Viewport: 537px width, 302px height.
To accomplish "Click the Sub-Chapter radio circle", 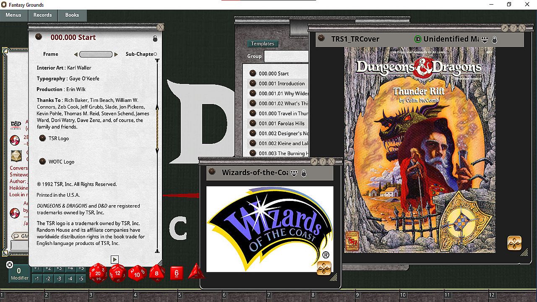I will [155, 54].
